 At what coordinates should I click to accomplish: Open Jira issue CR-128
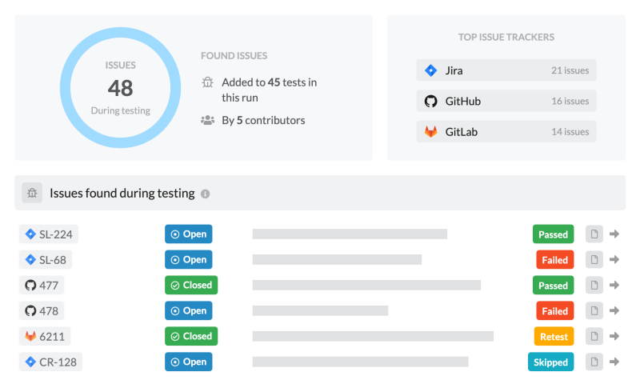[x=50, y=362]
